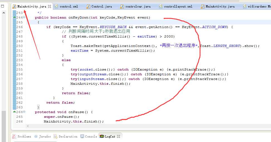The height and width of the screenshot is (142, 271).
Task: Click the XML file icon on controllayout.xml tab
Action: (161, 7)
